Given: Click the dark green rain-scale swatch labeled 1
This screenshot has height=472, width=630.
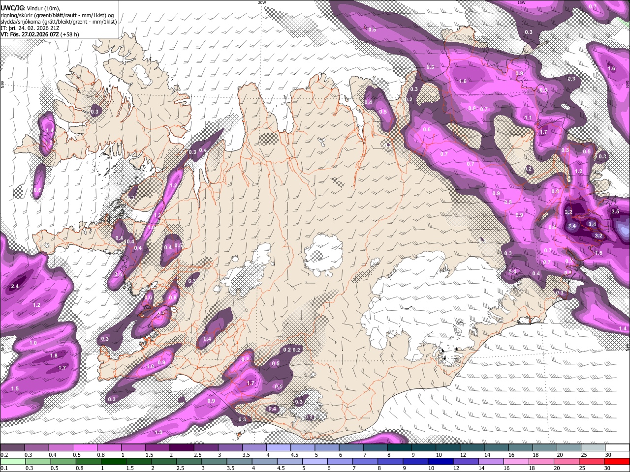Looking at the screenshot, I should coord(114,461).
